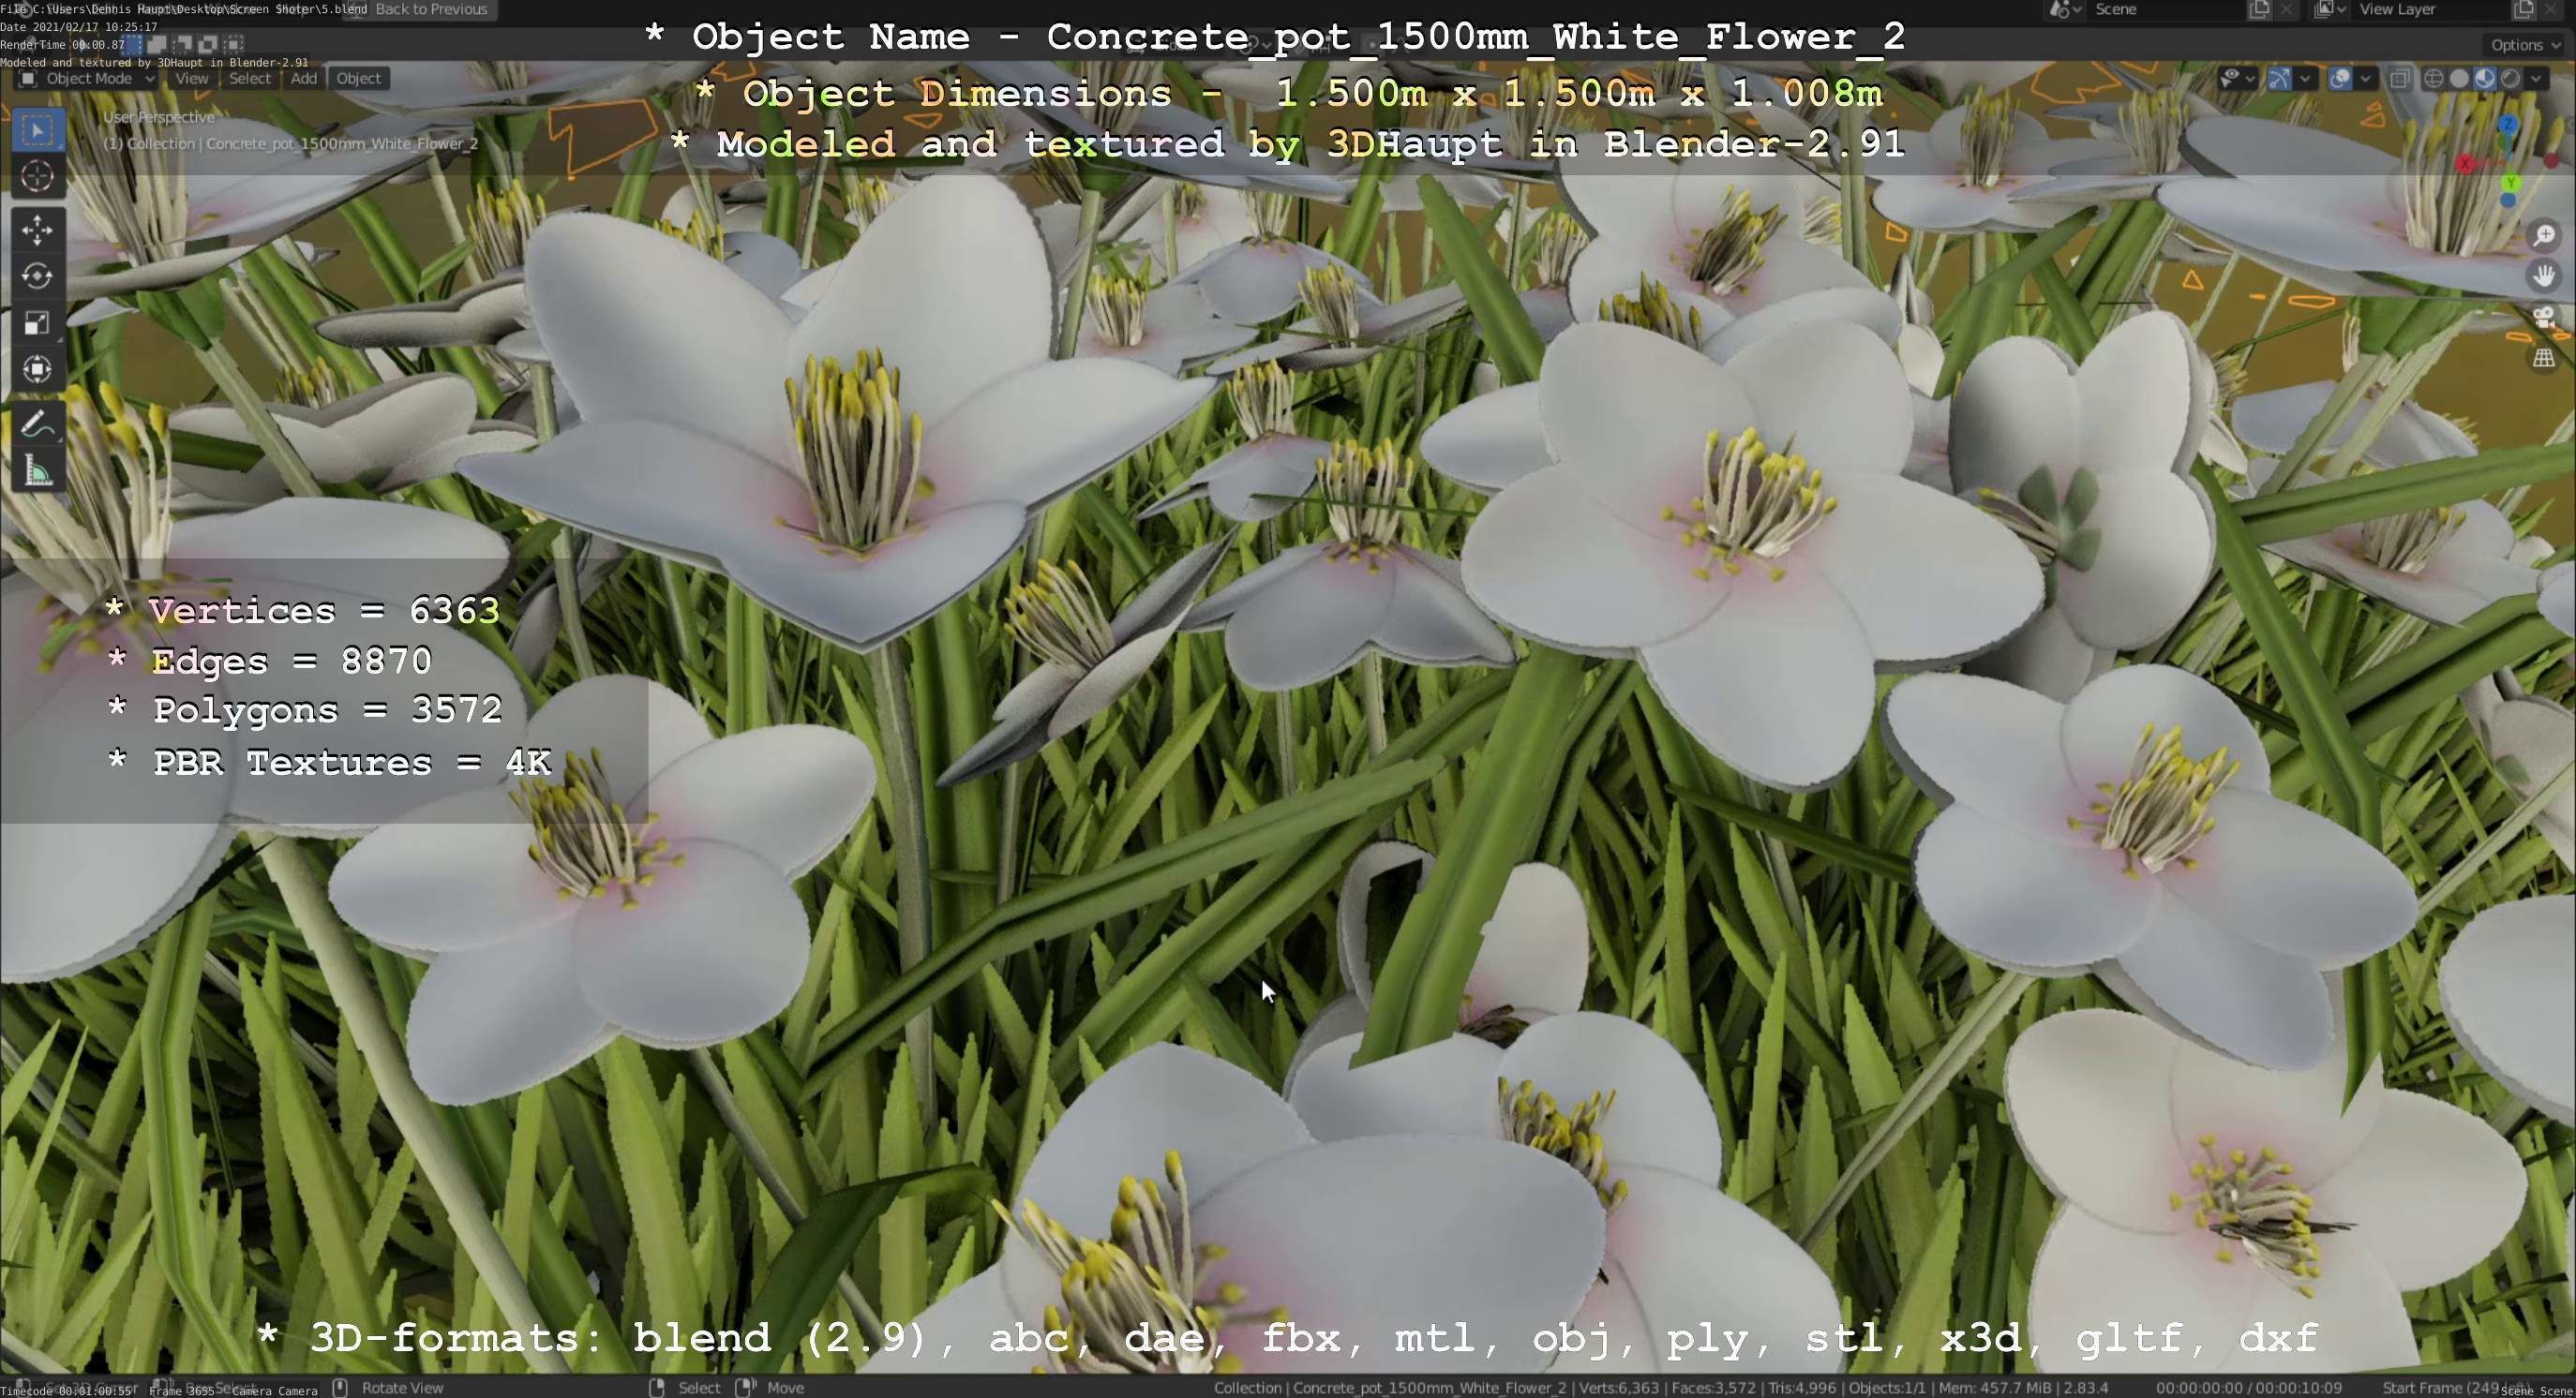This screenshot has width=2576, height=1398.
Task: Open the Add menu
Action: click(304, 79)
